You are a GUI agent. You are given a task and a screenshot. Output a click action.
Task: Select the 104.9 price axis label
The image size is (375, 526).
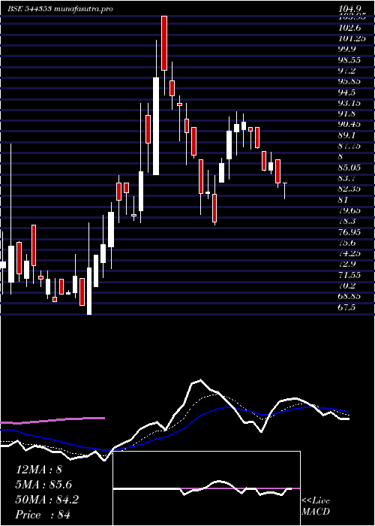pos(350,9)
